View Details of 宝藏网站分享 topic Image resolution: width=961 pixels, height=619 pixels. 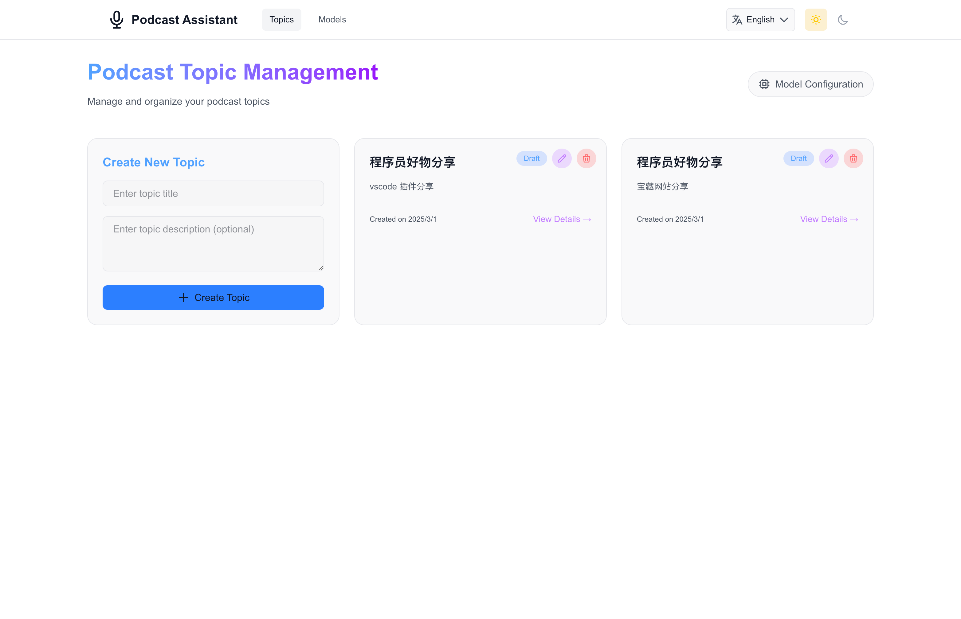829,219
